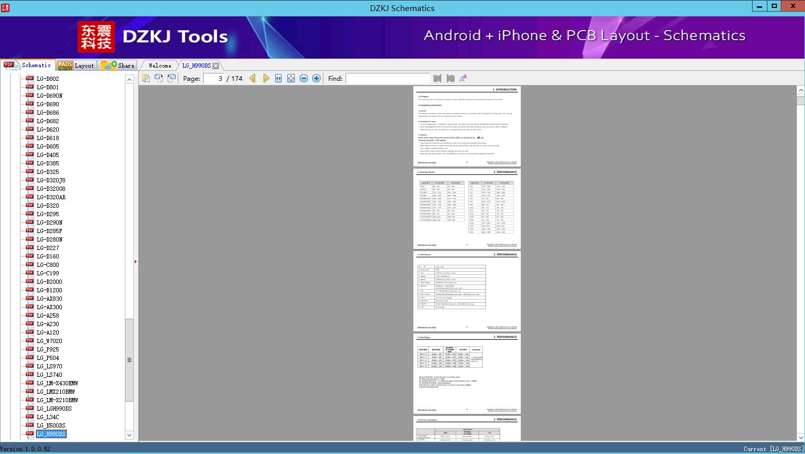The image size is (805, 454).
Task: Select LG-D227 in the tree
Action: [x=48, y=248]
